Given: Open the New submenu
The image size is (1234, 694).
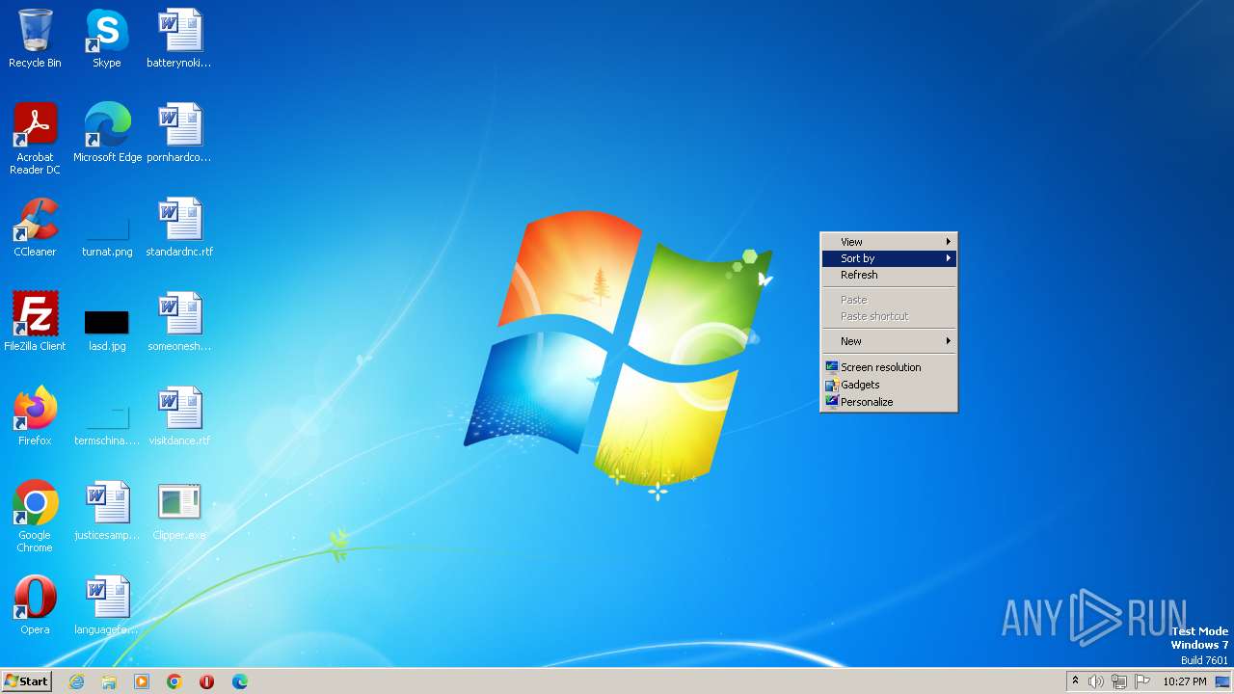Looking at the screenshot, I should 889,341.
